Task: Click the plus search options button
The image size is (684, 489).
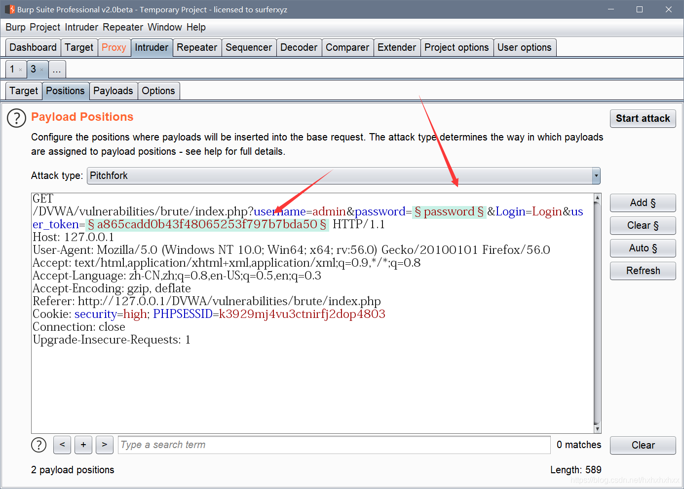Action: pyautogui.click(x=83, y=445)
